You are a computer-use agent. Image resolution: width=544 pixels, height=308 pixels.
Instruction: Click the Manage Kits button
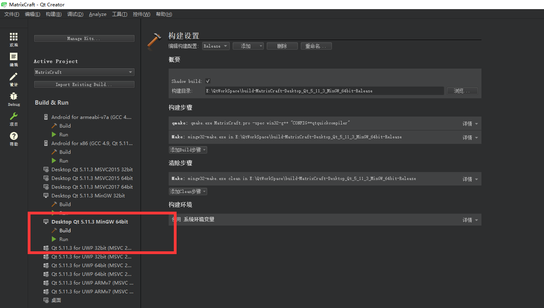coord(84,38)
